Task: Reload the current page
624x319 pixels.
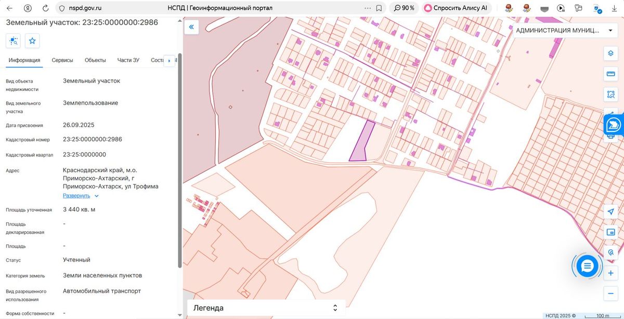Action: pos(45,8)
